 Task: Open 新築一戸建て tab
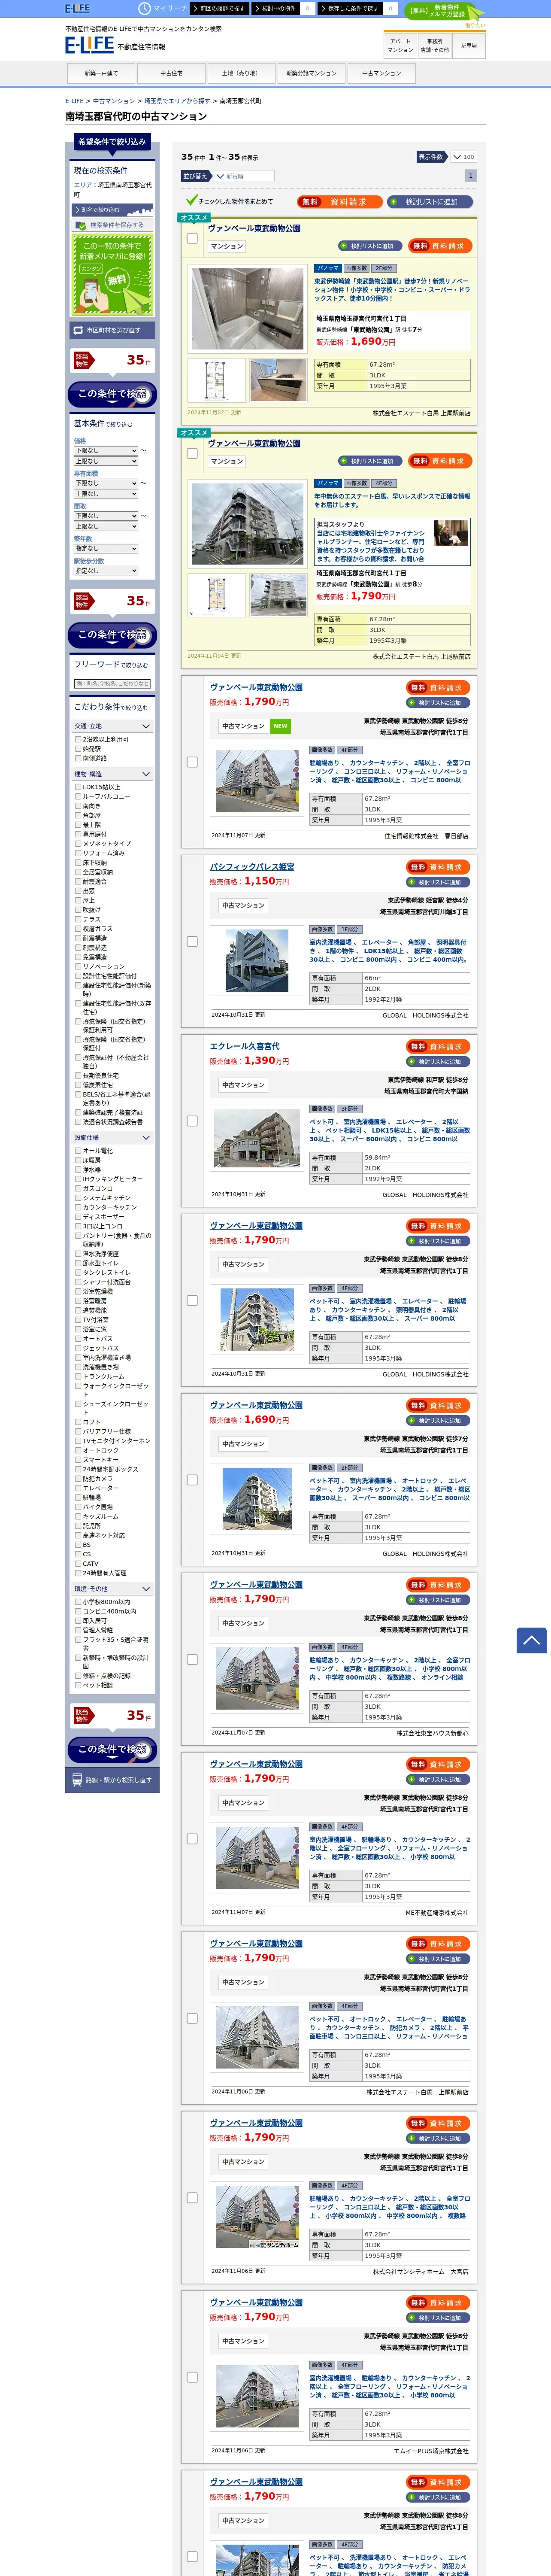pos(101,73)
